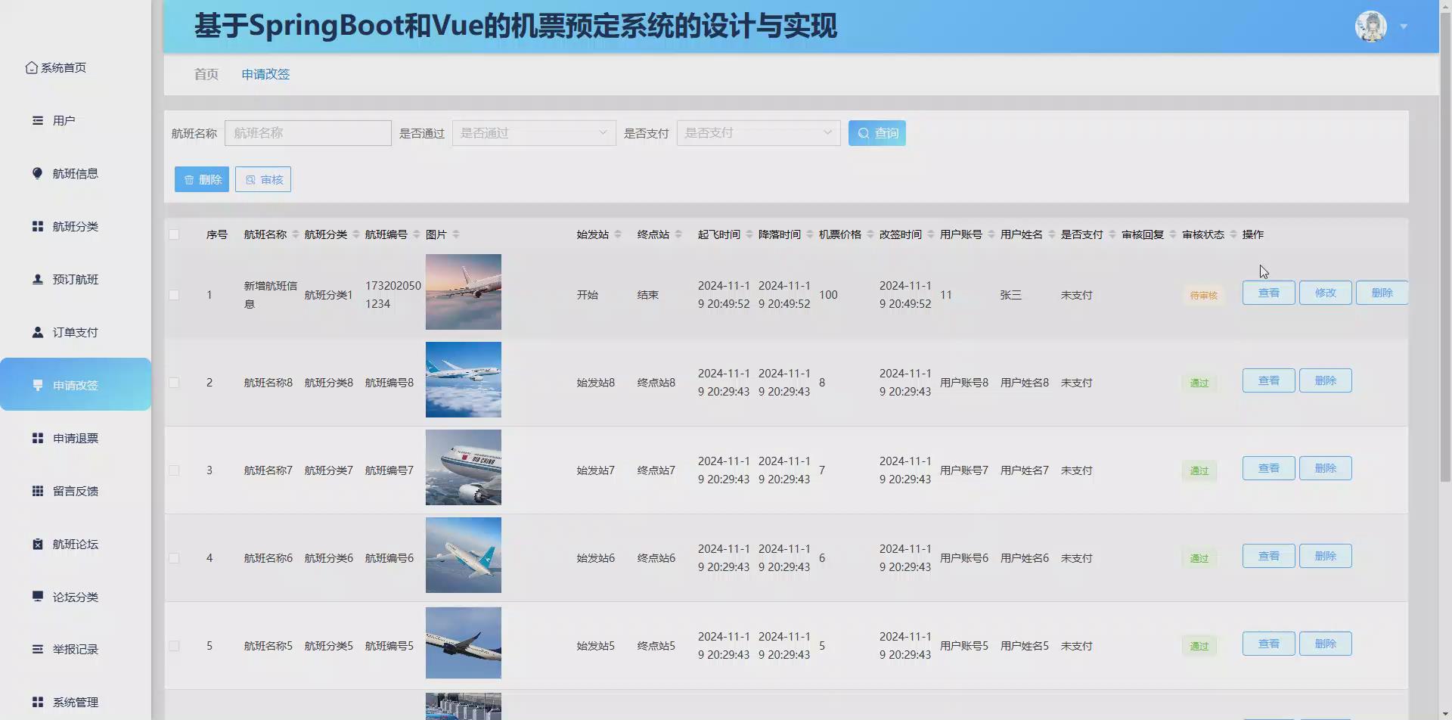Click the 航班信息 bulb icon
This screenshot has height=720, width=1452.
pyautogui.click(x=37, y=173)
